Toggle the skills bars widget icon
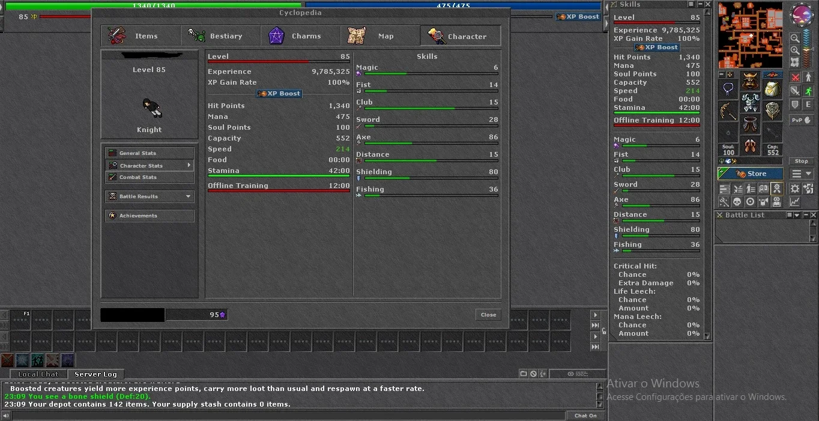The width and height of the screenshot is (819, 421). click(724, 189)
